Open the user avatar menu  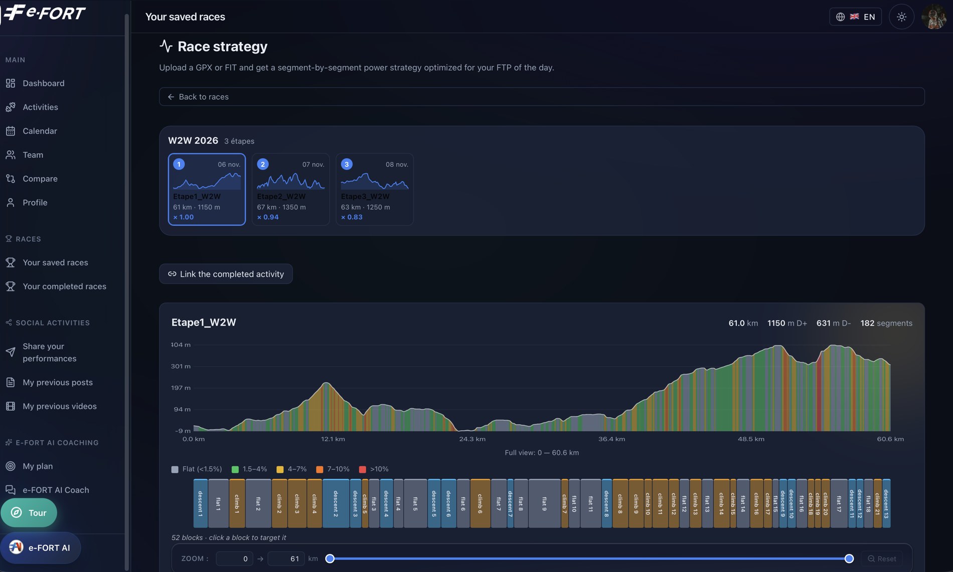click(934, 17)
